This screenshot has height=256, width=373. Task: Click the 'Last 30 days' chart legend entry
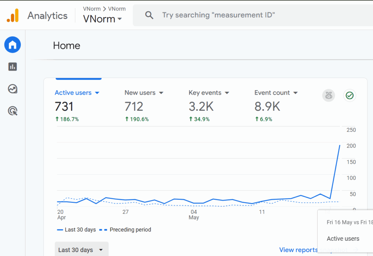tap(76, 229)
